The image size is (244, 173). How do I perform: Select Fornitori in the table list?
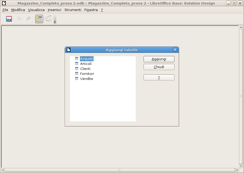[x=87, y=74]
